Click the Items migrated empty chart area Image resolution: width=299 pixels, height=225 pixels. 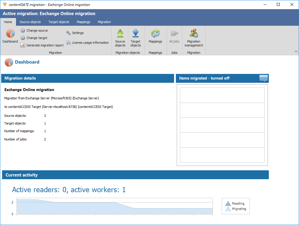pos(222,125)
